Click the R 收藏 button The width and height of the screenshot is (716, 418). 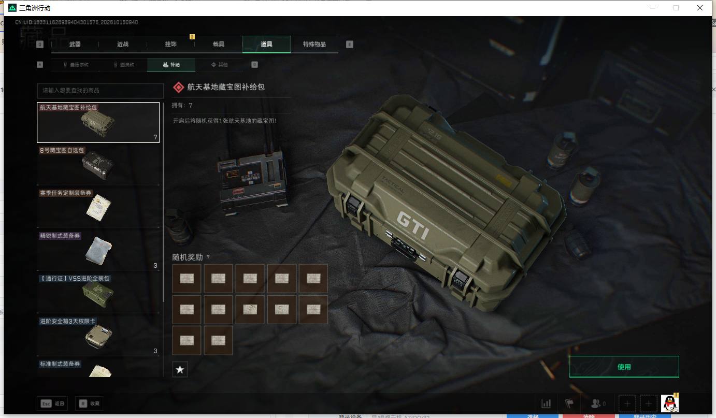(x=89, y=403)
